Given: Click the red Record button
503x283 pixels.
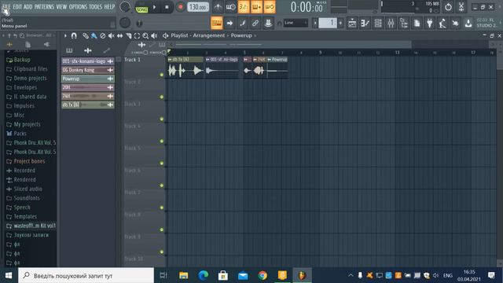Looking at the screenshot, I should click(x=180, y=7).
